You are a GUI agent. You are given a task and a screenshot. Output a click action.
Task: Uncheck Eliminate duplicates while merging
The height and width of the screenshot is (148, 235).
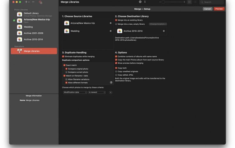(x=63, y=56)
